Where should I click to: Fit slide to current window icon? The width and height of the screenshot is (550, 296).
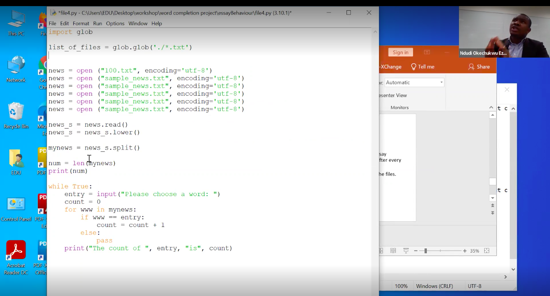click(487, 251)
